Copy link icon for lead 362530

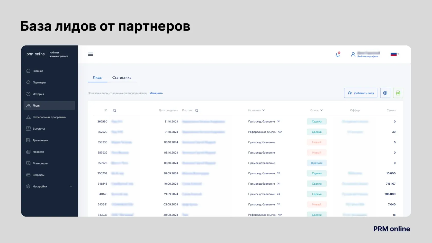278,121
